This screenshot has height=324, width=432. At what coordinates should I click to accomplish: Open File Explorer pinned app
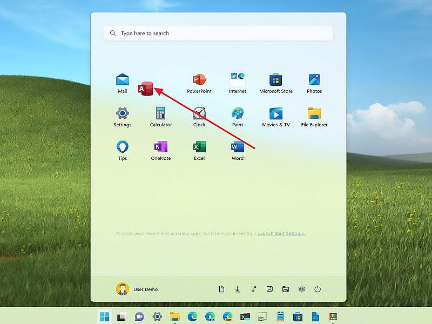(314, 117)
